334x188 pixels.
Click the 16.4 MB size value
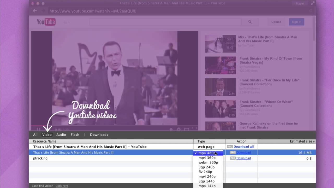pos(305,153)
